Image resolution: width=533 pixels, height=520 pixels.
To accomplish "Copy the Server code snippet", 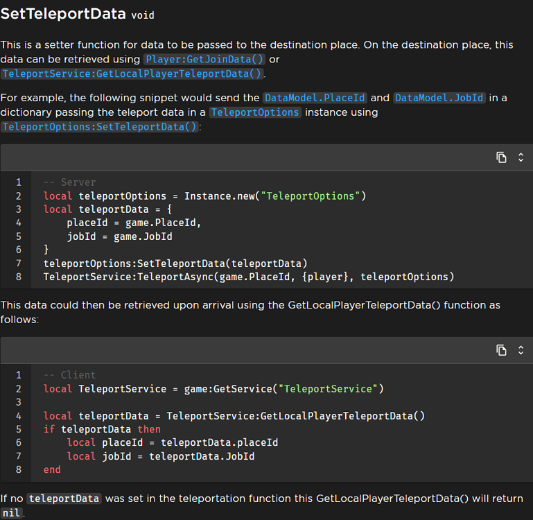I will point(501,157).
